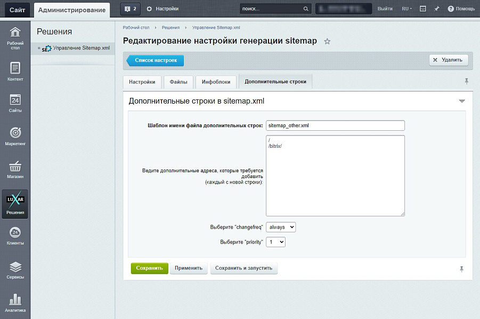Click the green Сохранить button
480x319 pixels.
click(x=149, y=268)
